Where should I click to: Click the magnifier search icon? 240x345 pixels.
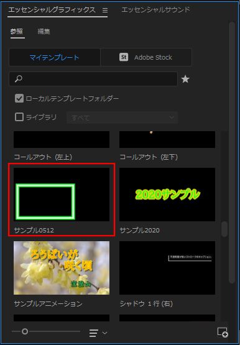pos(19,79)
